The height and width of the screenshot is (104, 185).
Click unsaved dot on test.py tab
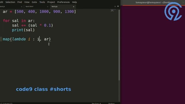[x=73, y=7]
